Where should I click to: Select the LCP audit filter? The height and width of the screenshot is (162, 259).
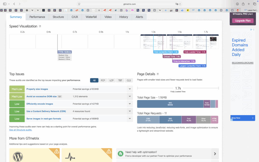pos(112,80)
